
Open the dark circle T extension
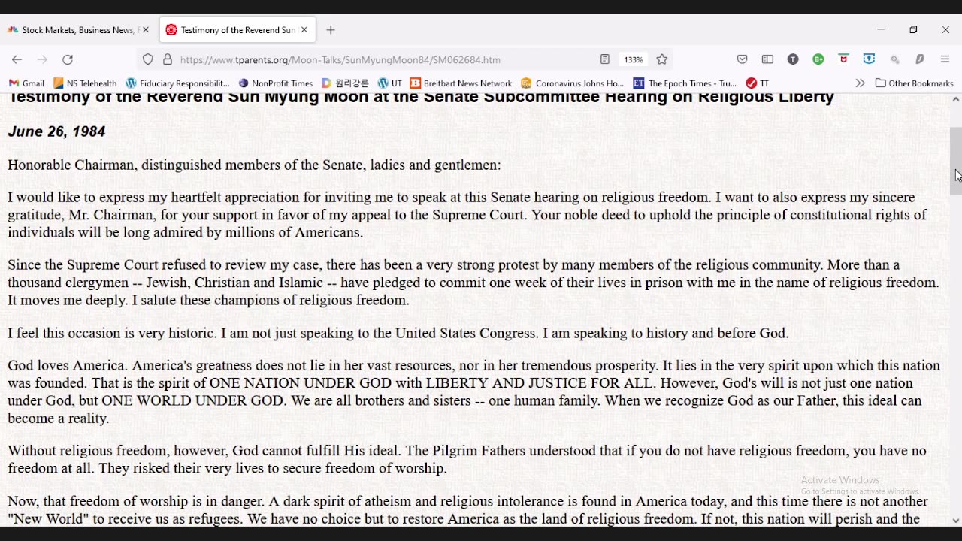(793, 59)
